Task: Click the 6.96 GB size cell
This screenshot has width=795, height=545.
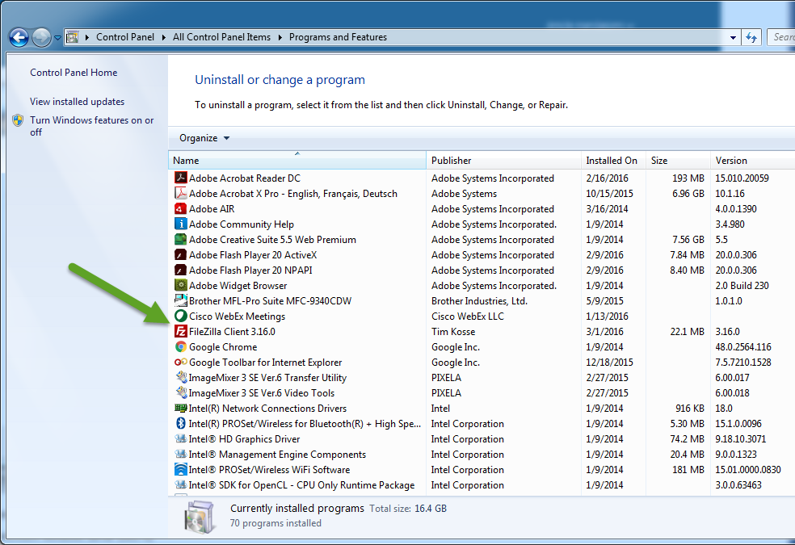Action: pyautogui.click(x=688, y=194)
